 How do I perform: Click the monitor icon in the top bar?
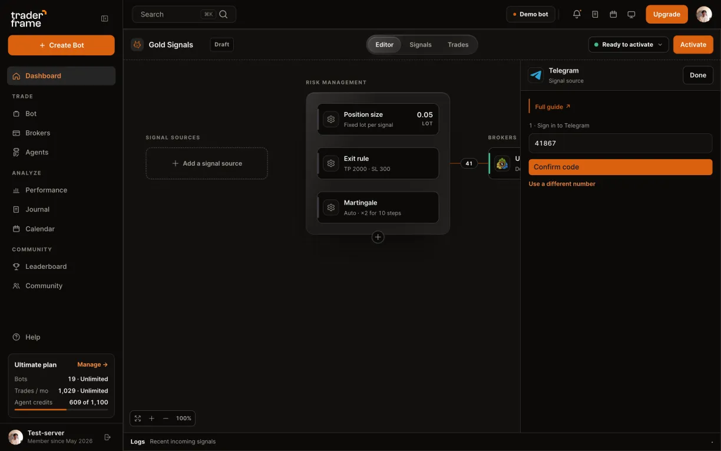point(631,14)
